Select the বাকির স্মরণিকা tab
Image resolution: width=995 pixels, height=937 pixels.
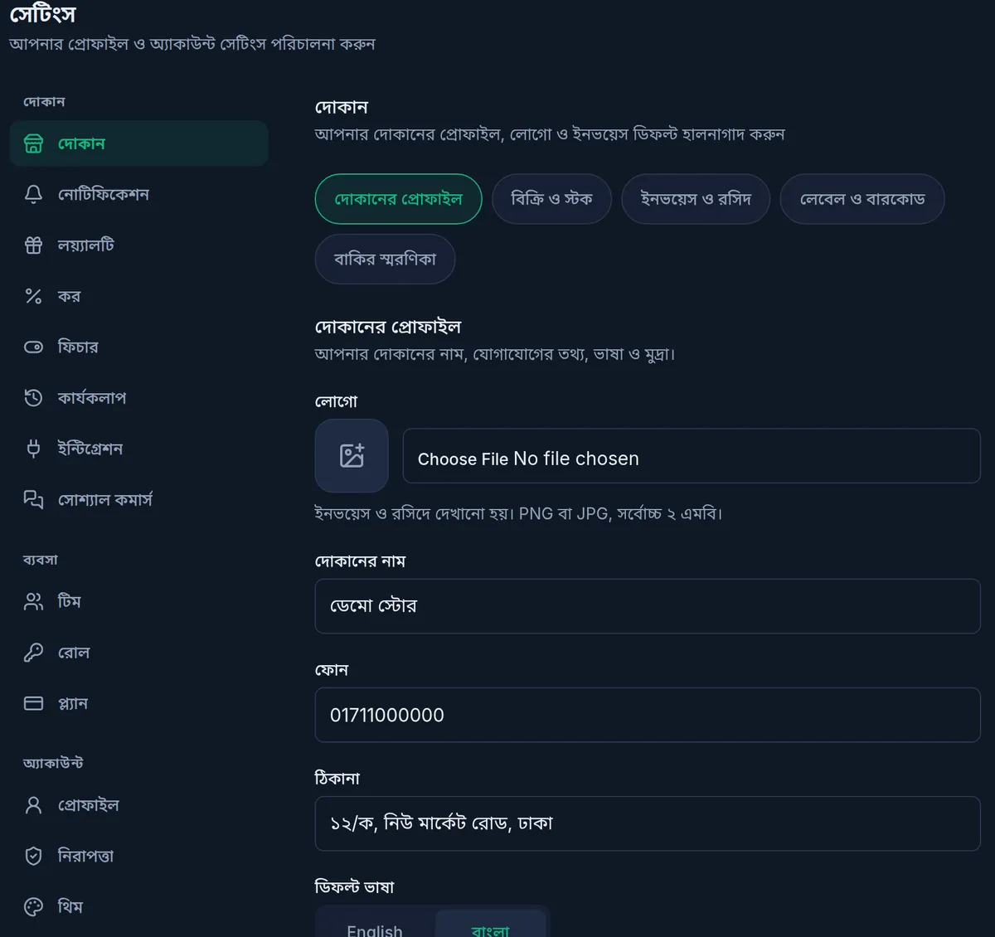pyautogui.click(x=385, y=259)
